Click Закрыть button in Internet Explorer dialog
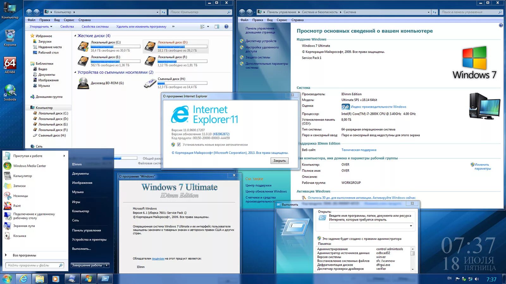 (x=280, y=161)
